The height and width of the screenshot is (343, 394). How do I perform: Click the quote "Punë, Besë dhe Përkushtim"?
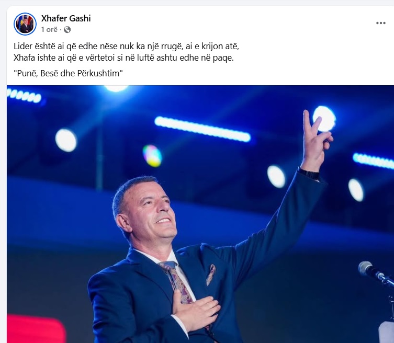coord(68,73)
